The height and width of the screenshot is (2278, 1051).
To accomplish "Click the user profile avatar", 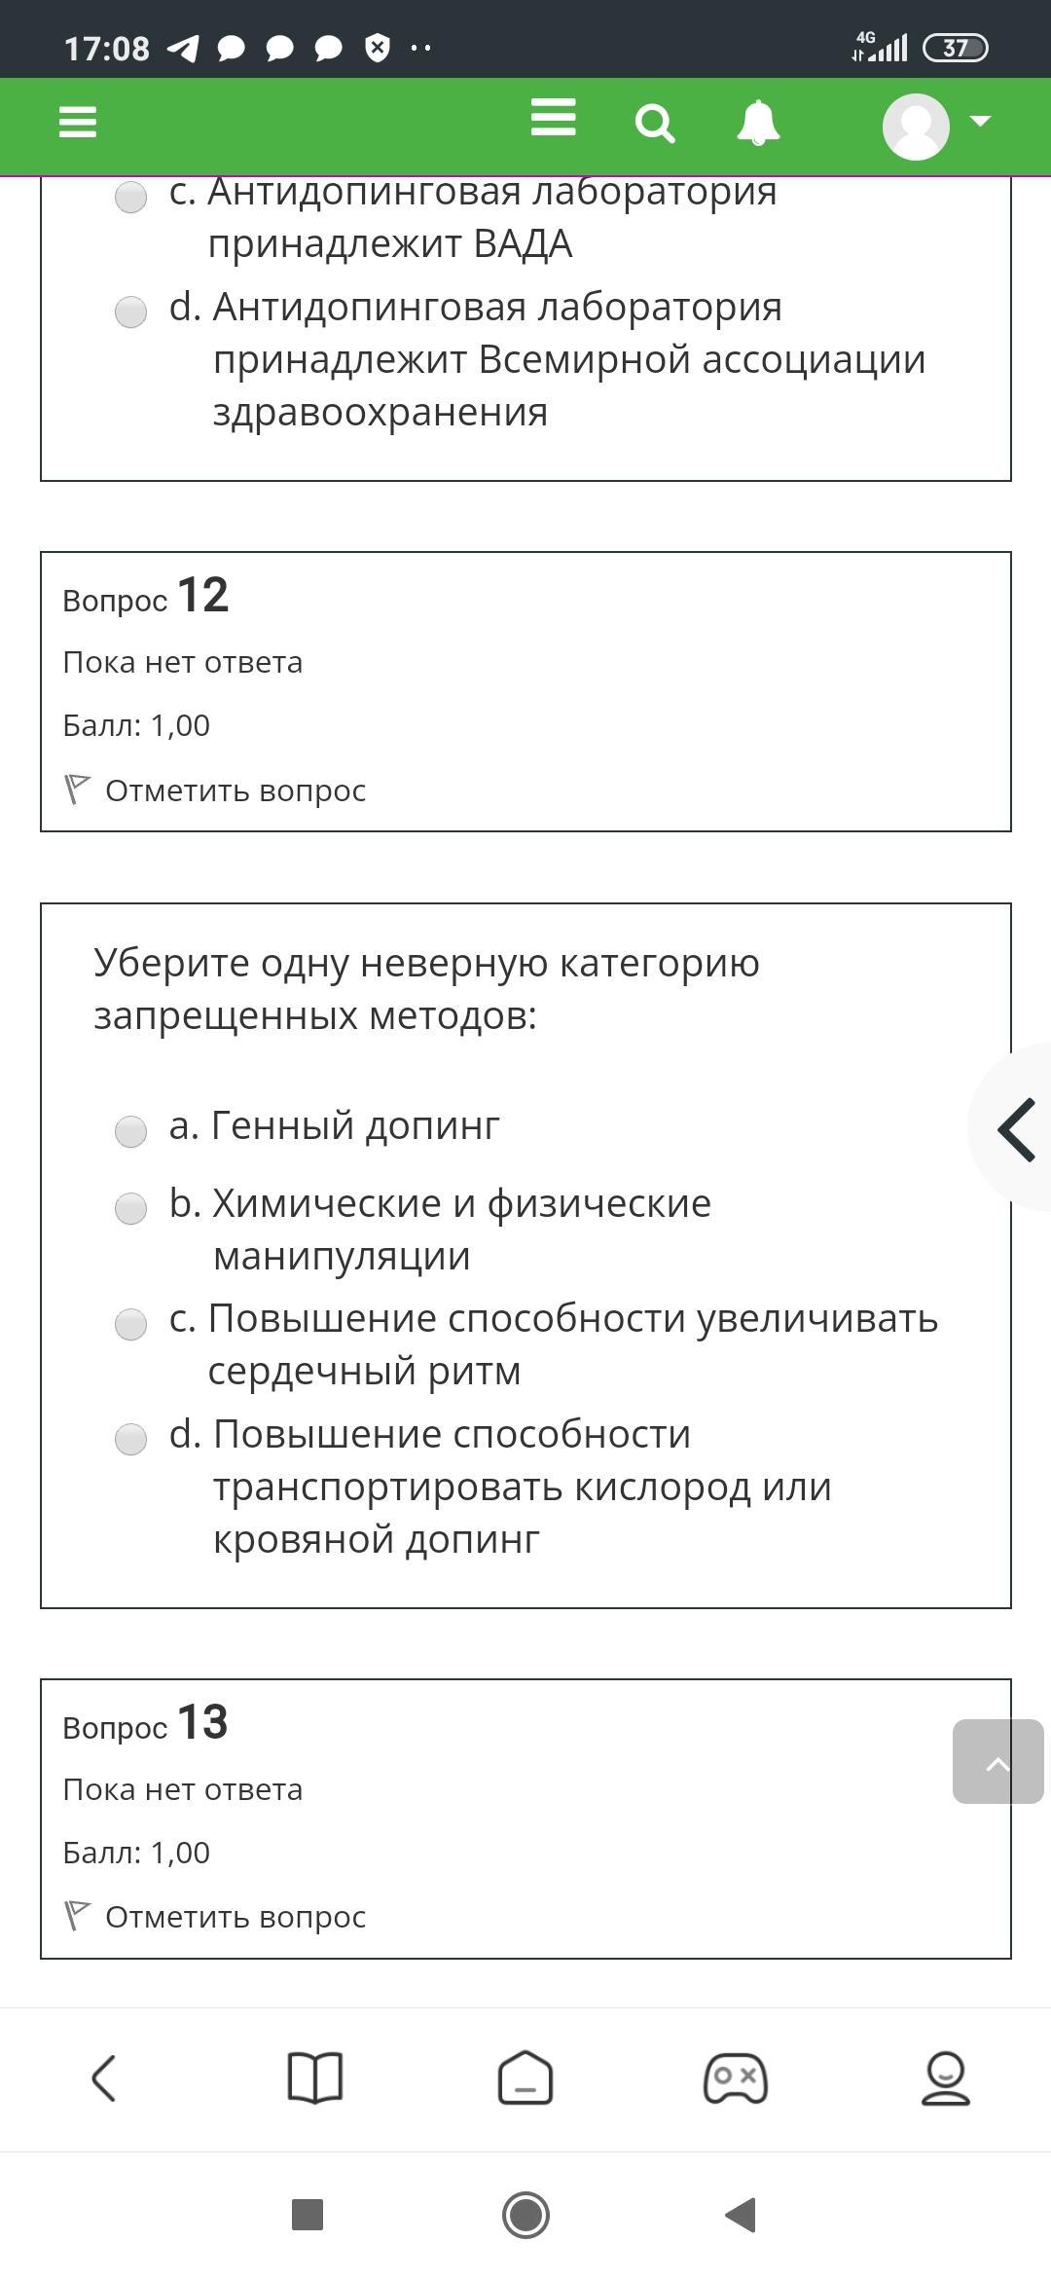I will tap(916, 126).
